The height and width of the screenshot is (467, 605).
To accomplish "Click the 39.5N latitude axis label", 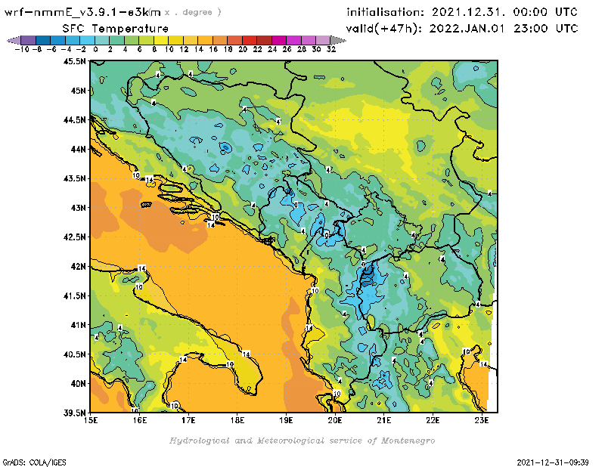I will (74, 413).
